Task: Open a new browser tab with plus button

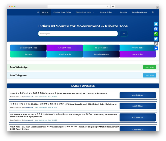Action: tap(157, 7)
